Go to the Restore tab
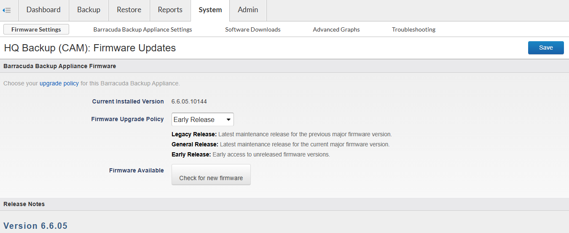569x233 pixels. coord(129,10)
